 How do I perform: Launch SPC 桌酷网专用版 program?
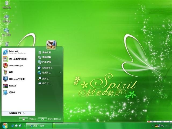(18, 59)
